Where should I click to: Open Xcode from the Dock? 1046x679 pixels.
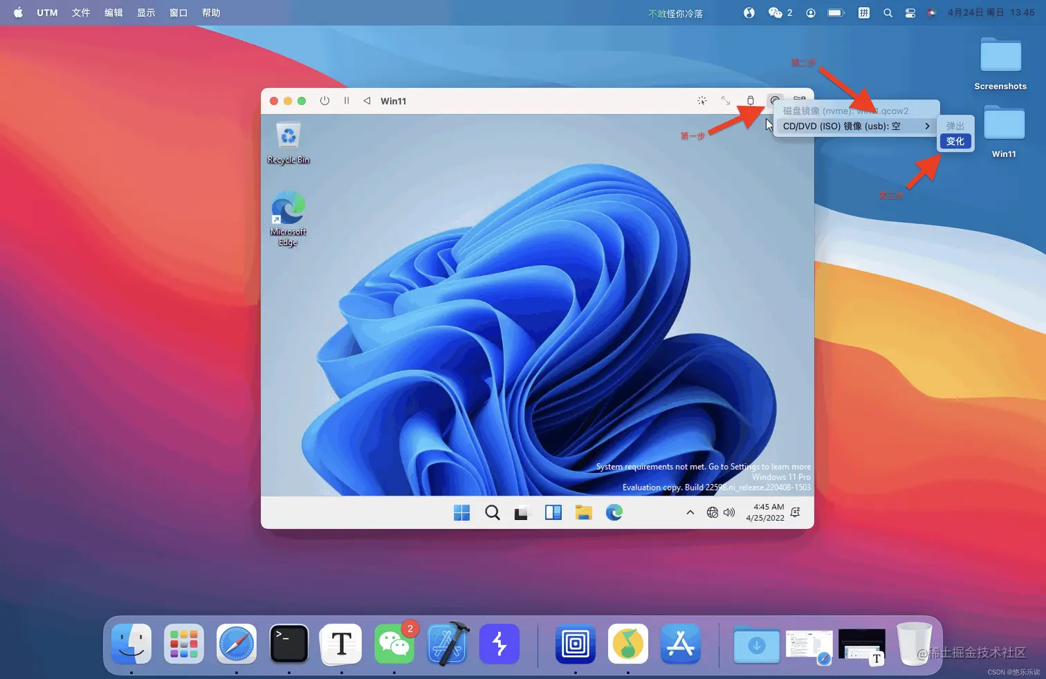[x=448, y=644]
